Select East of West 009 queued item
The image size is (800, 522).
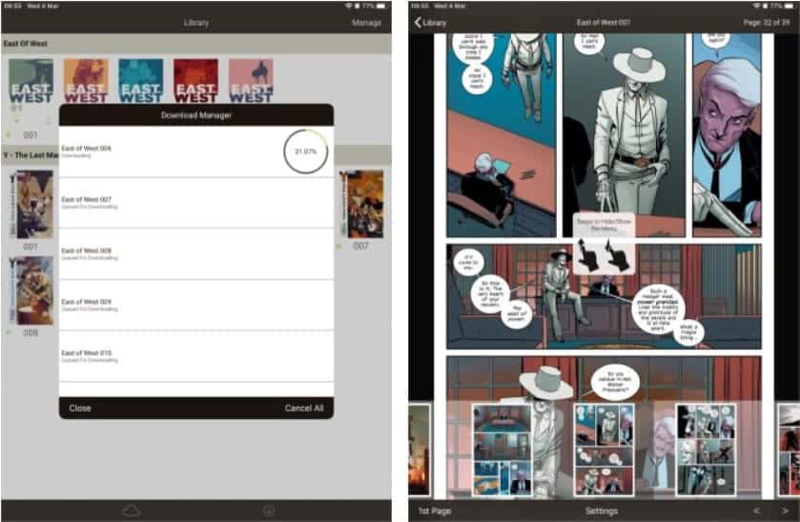click(195, 305)
